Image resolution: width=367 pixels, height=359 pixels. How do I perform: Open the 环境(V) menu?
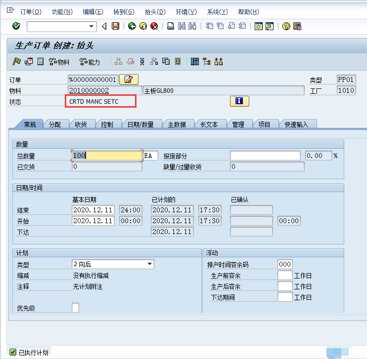[x=186, y=12]
